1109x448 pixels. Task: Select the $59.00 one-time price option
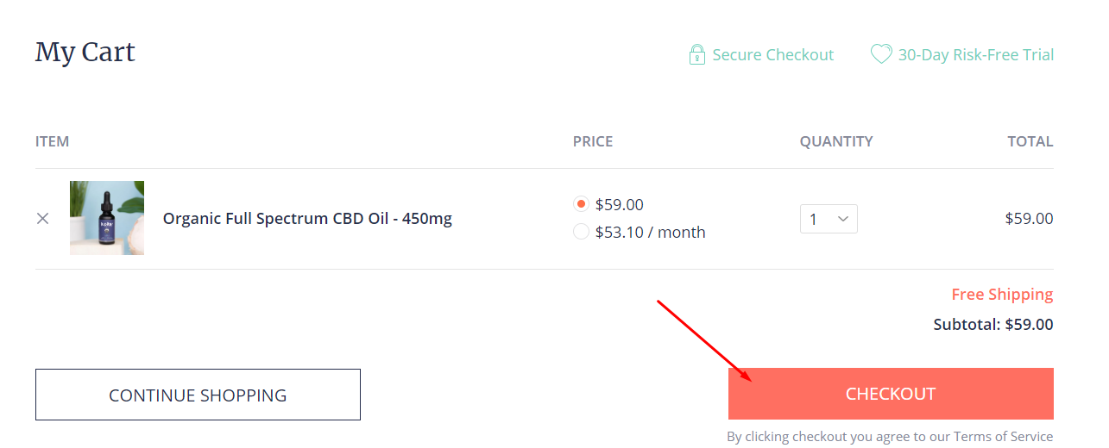click(x=581, y=204)
